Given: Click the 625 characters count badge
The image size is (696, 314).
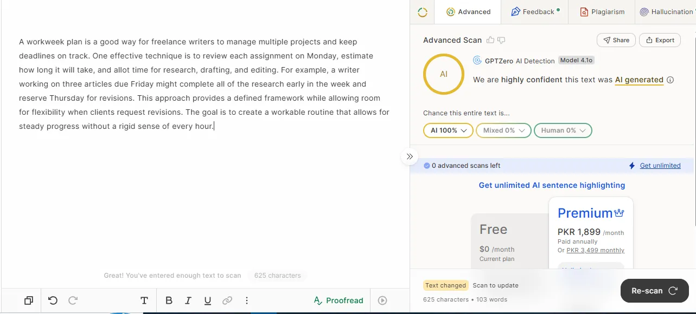Looking at the screenshot, I should pos(277,276).
